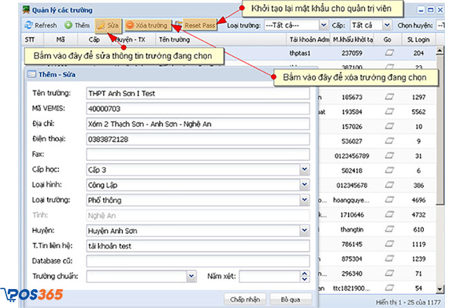This screenshot has height=308, width=463.
Task: Click the table's vertical scrollbar down arrow
Action: pos(441,289)
